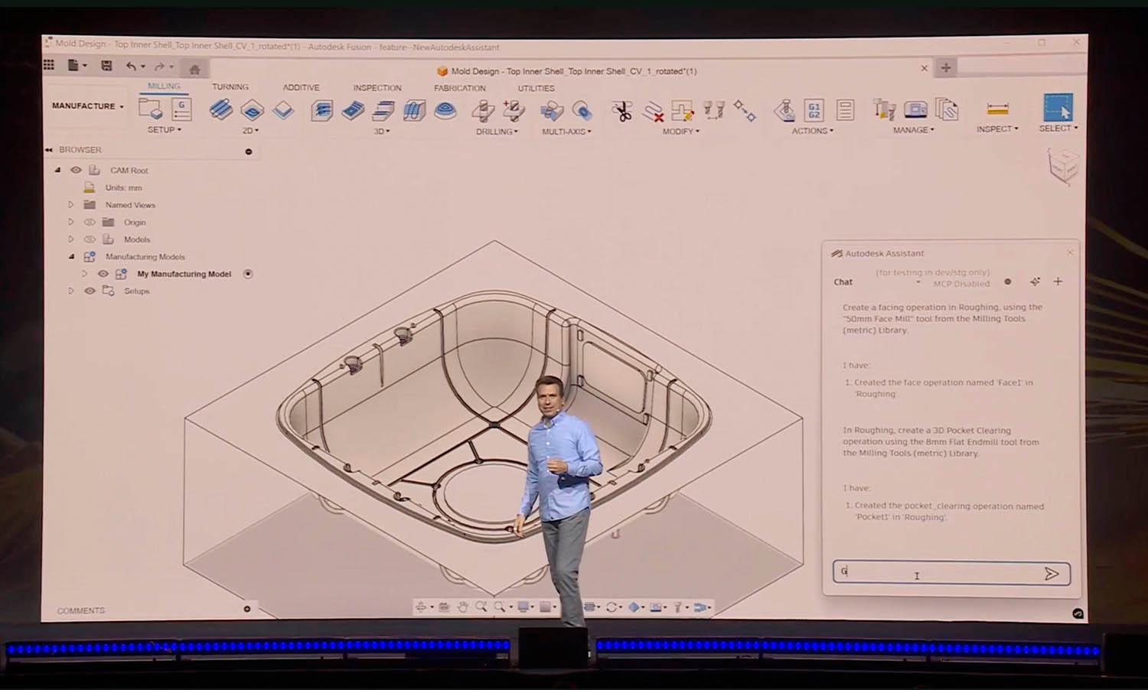Open the Drilling tool icon

[x=484, y=112]
